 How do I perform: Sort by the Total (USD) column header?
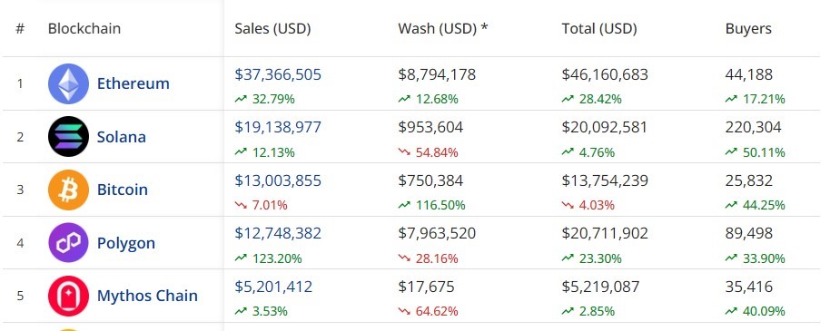pyautogui.click(x=599, y=29)
